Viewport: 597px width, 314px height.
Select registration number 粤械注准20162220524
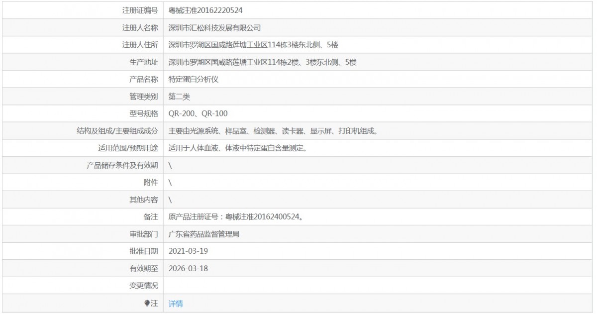pos(205,10)
